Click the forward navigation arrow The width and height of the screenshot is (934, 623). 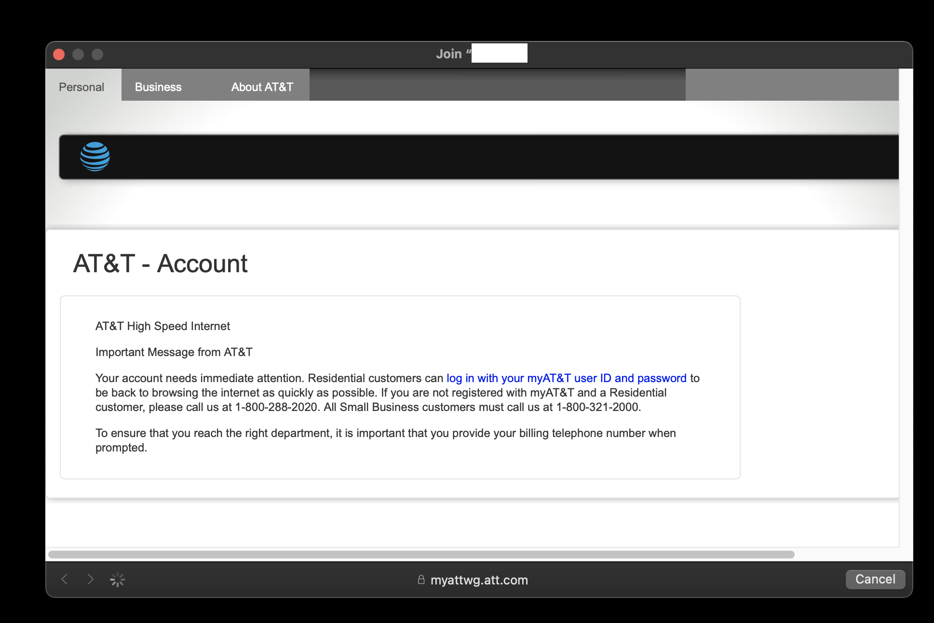click(x=91, y=580)
